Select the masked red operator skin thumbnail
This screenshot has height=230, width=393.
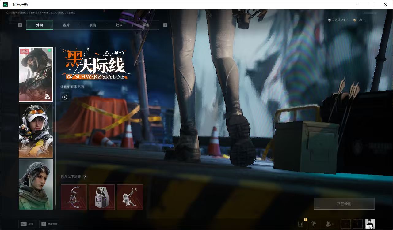36,74
